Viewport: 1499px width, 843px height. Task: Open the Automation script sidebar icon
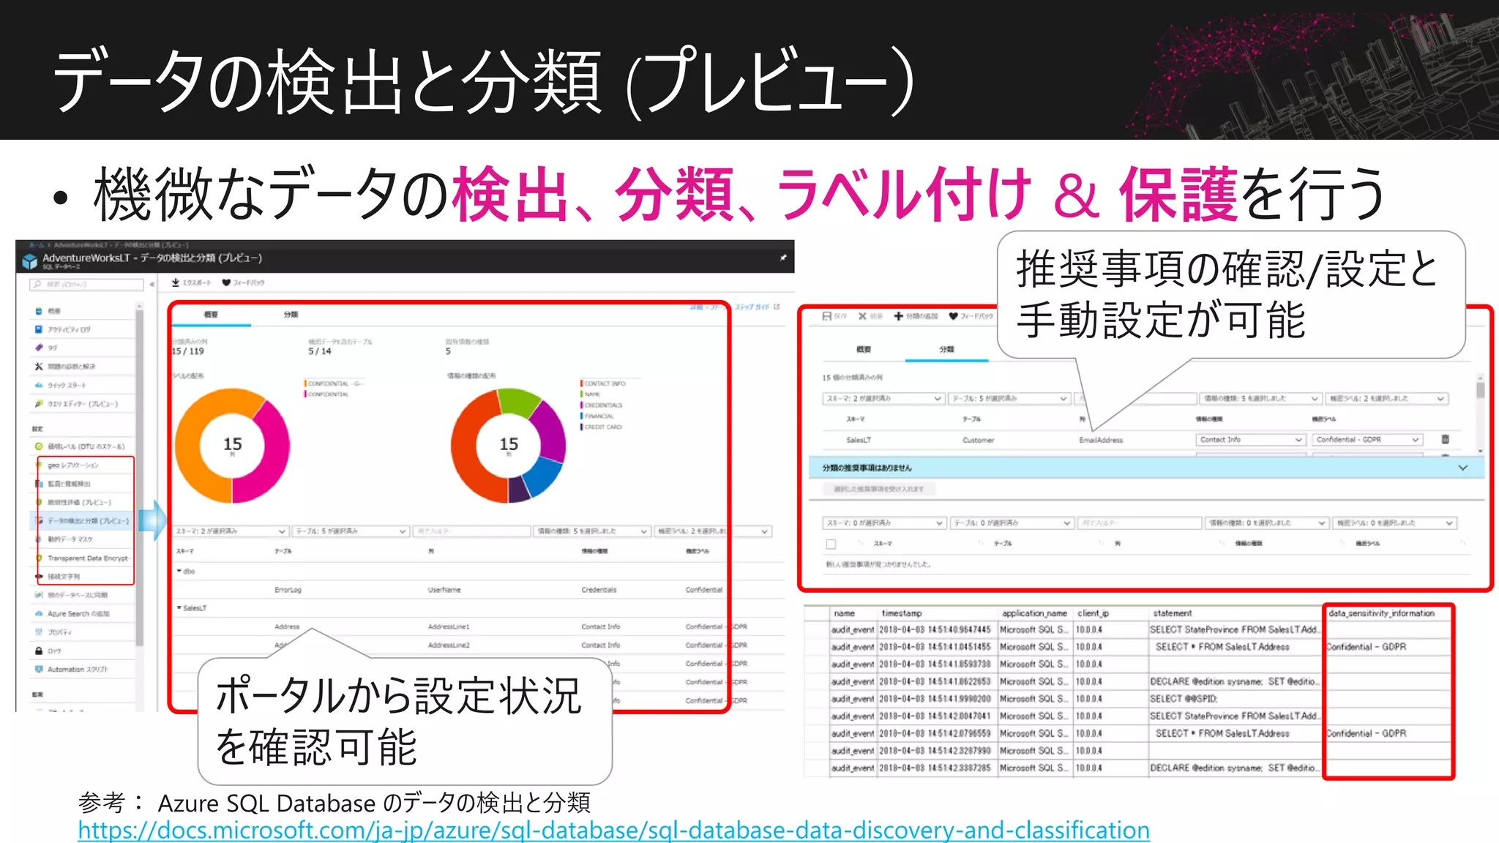(x=39, y=669)
